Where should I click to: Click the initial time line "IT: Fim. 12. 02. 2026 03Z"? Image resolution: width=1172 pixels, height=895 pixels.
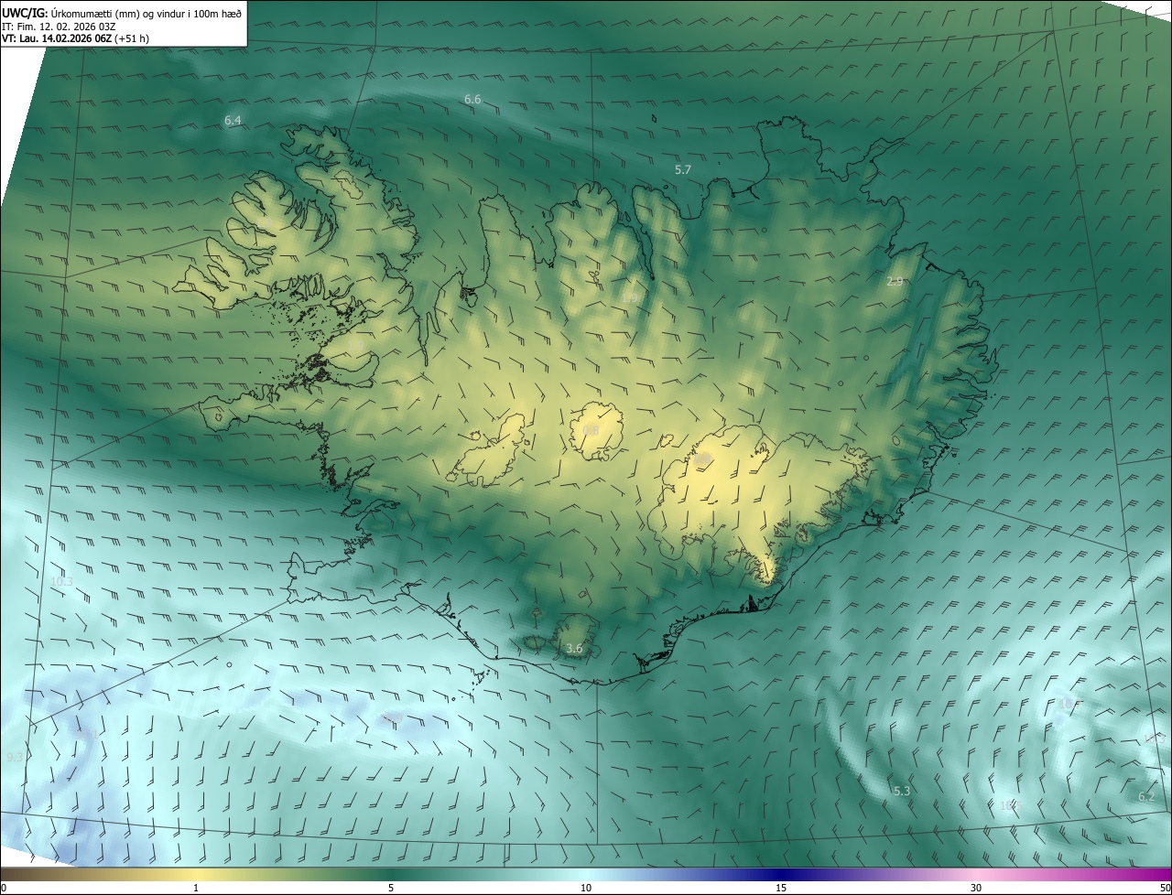click(59, 26)
